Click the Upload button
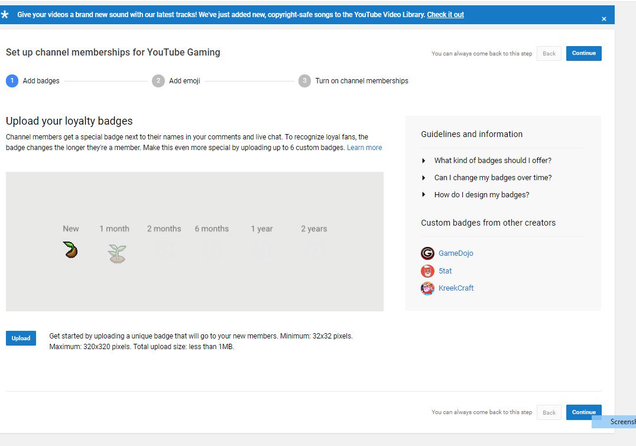Image resolution: width=636 pixels, height=446 pixels. tap(21, 338)
